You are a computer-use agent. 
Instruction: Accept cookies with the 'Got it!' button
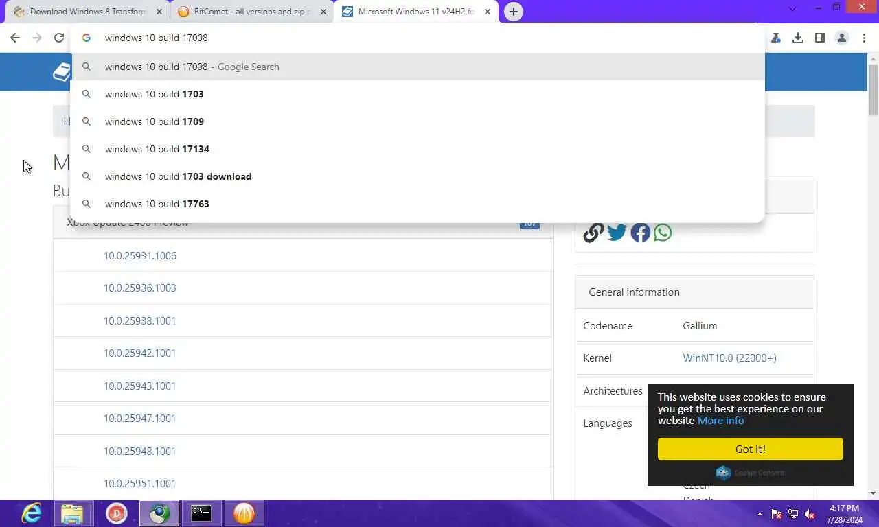click(750, 449)
